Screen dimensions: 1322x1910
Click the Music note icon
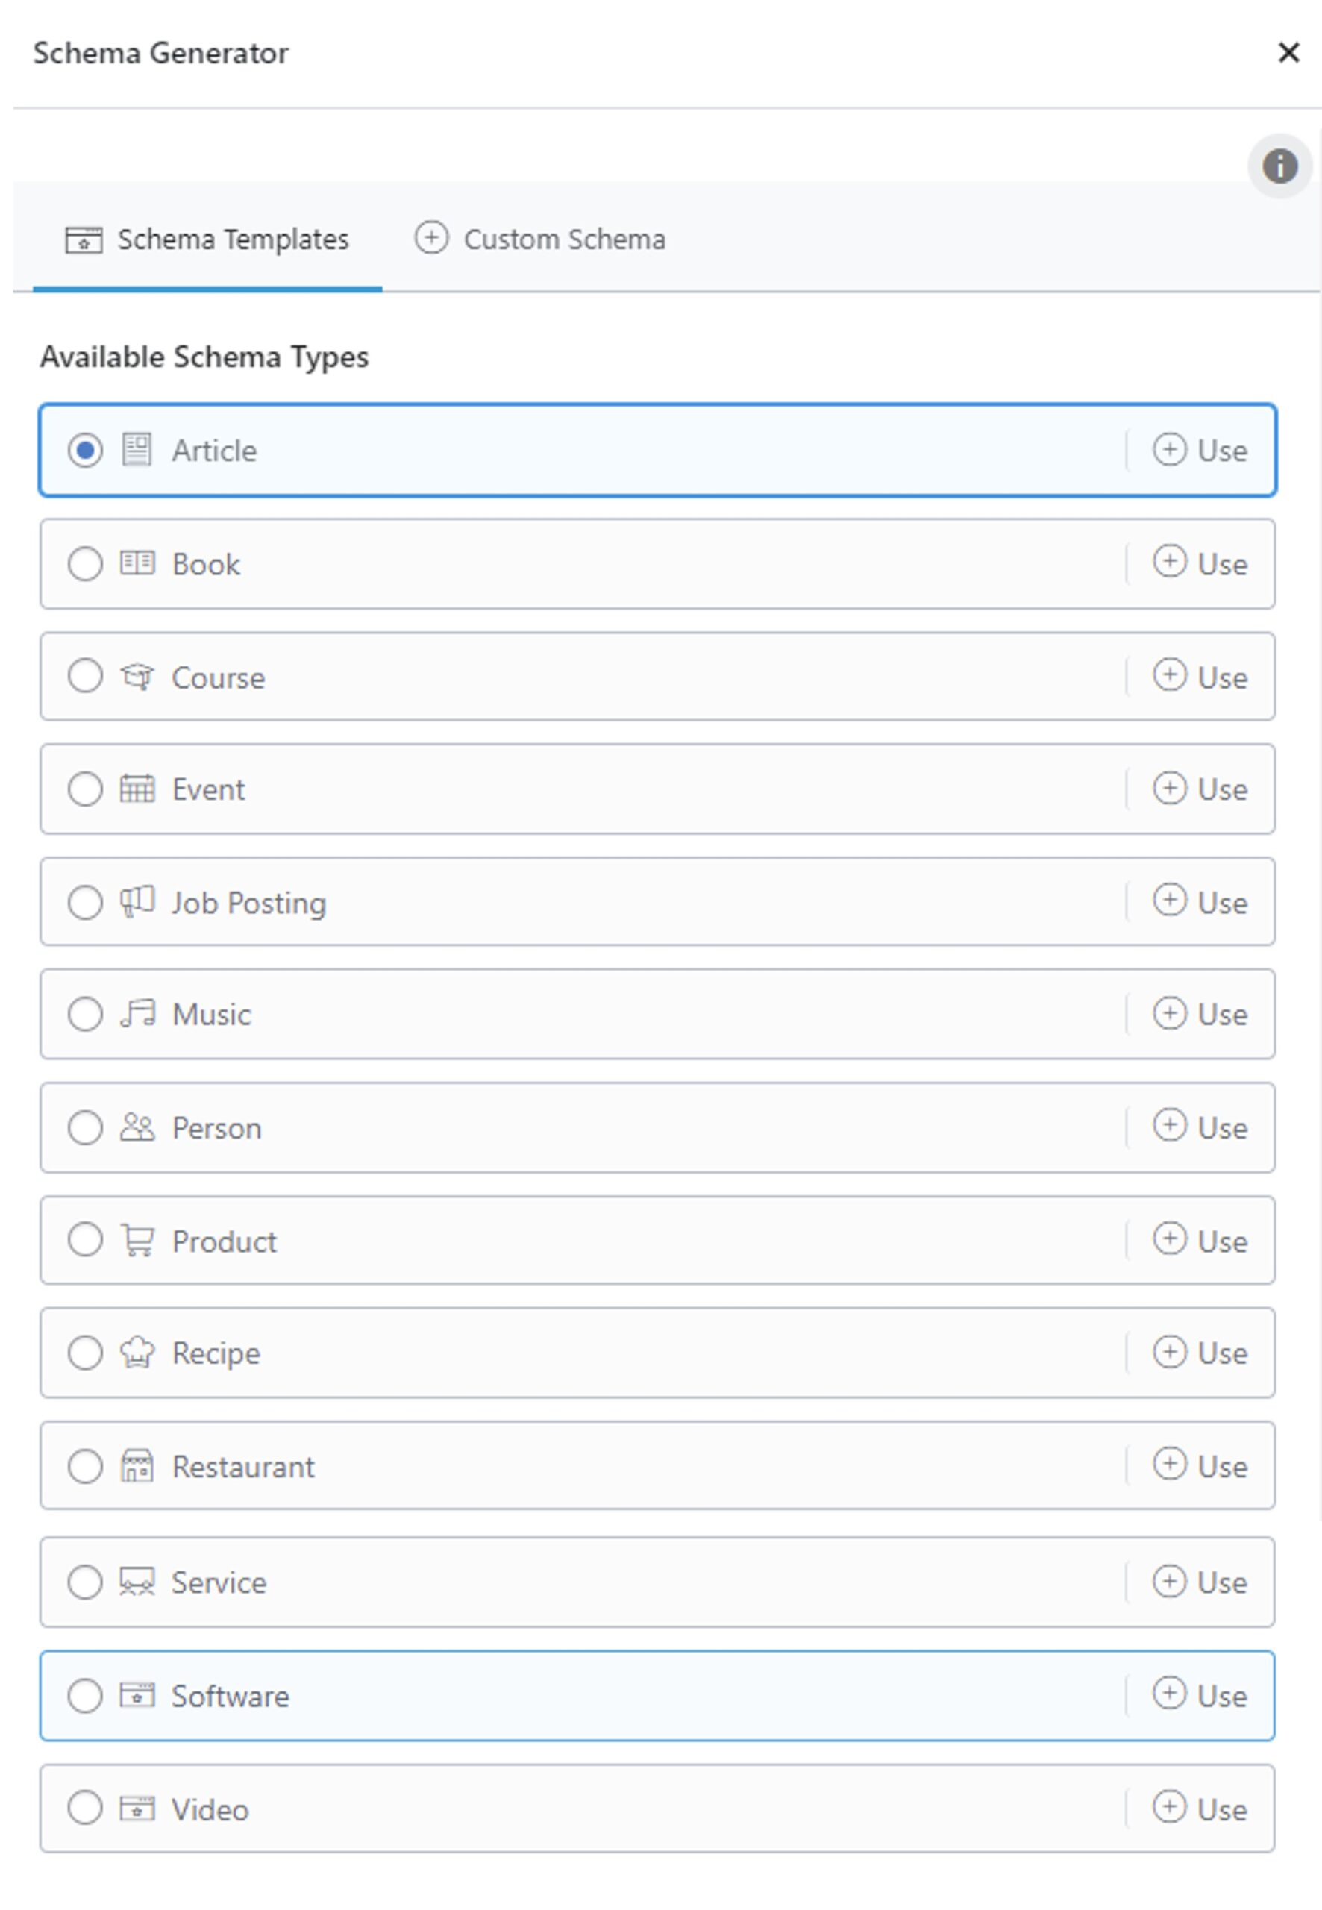(x=137, y=1015)
